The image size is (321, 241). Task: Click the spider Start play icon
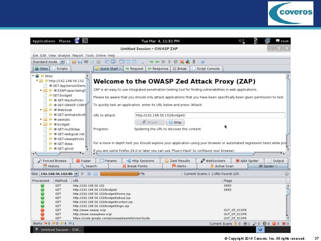82,174
